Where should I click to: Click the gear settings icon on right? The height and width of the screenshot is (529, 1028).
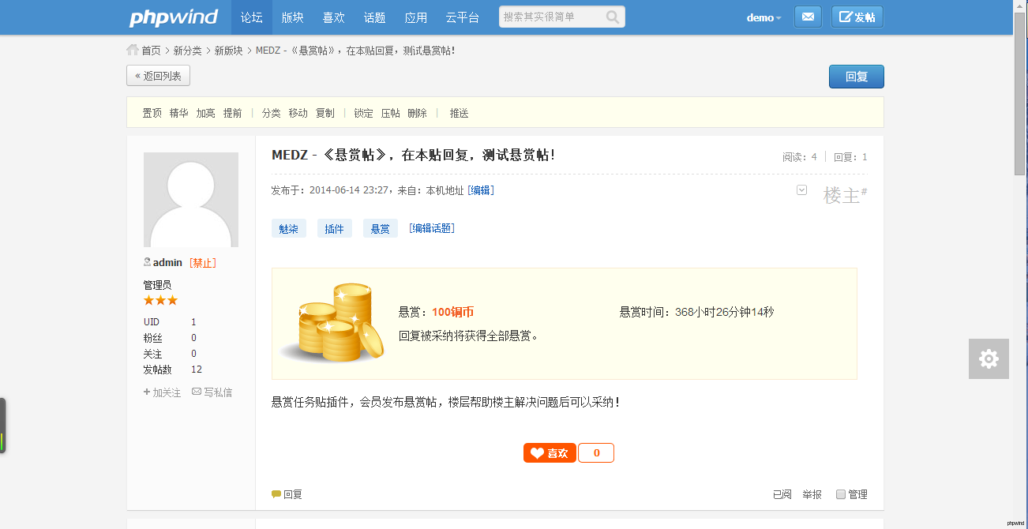989,359
